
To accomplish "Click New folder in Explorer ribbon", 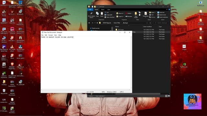I will pos(136,15).
